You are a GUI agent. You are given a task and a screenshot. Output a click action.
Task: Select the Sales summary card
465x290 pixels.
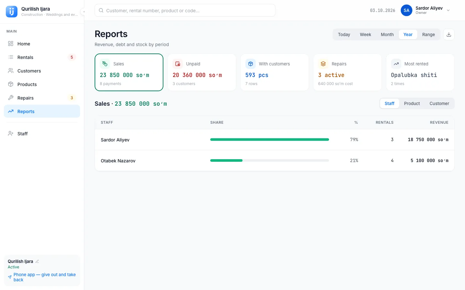coord(129,72)
